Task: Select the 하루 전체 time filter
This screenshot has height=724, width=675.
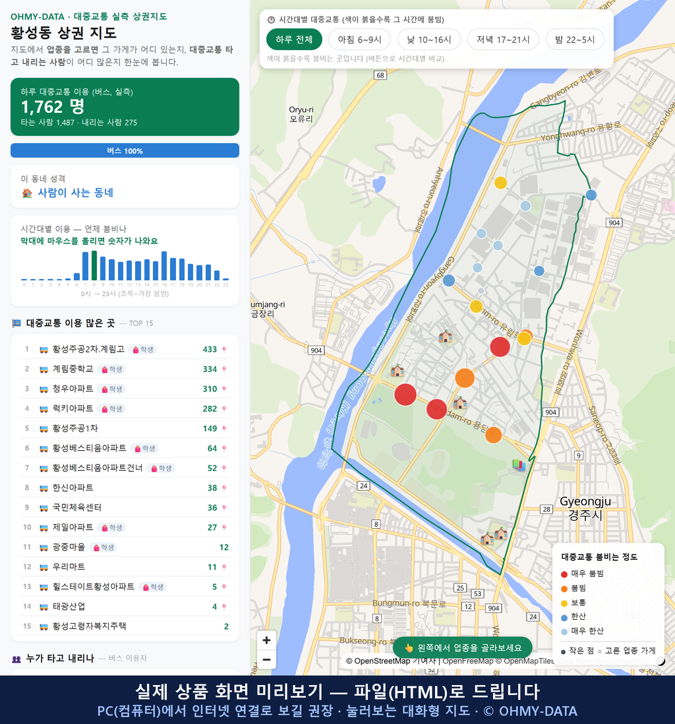Action: [294, 40]
